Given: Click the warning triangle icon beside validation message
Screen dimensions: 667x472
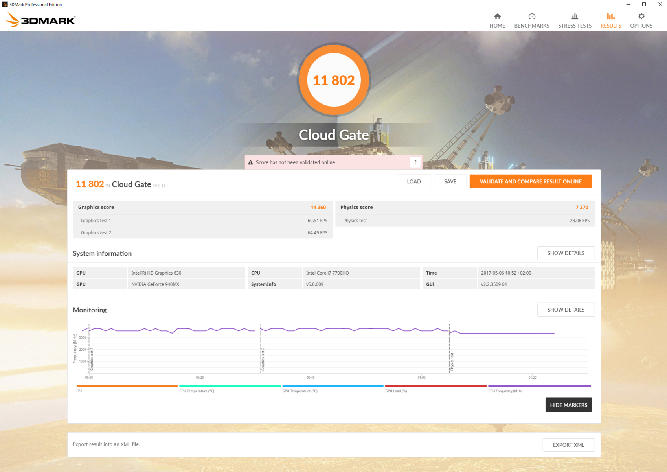Looking at the screenshot, I should coord(251,162).
